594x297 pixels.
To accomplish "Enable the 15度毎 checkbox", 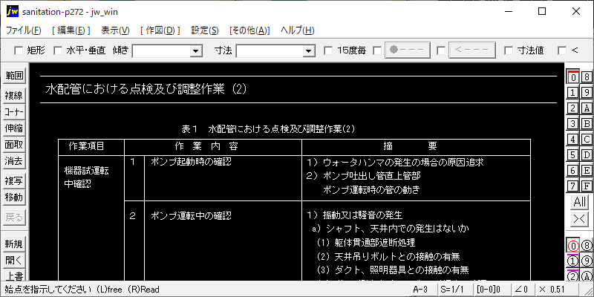I will pyautogui.click(x=328, y=50).
